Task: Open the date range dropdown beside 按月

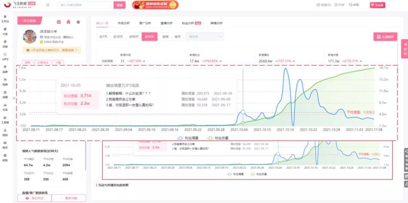Action: (204, 37)
